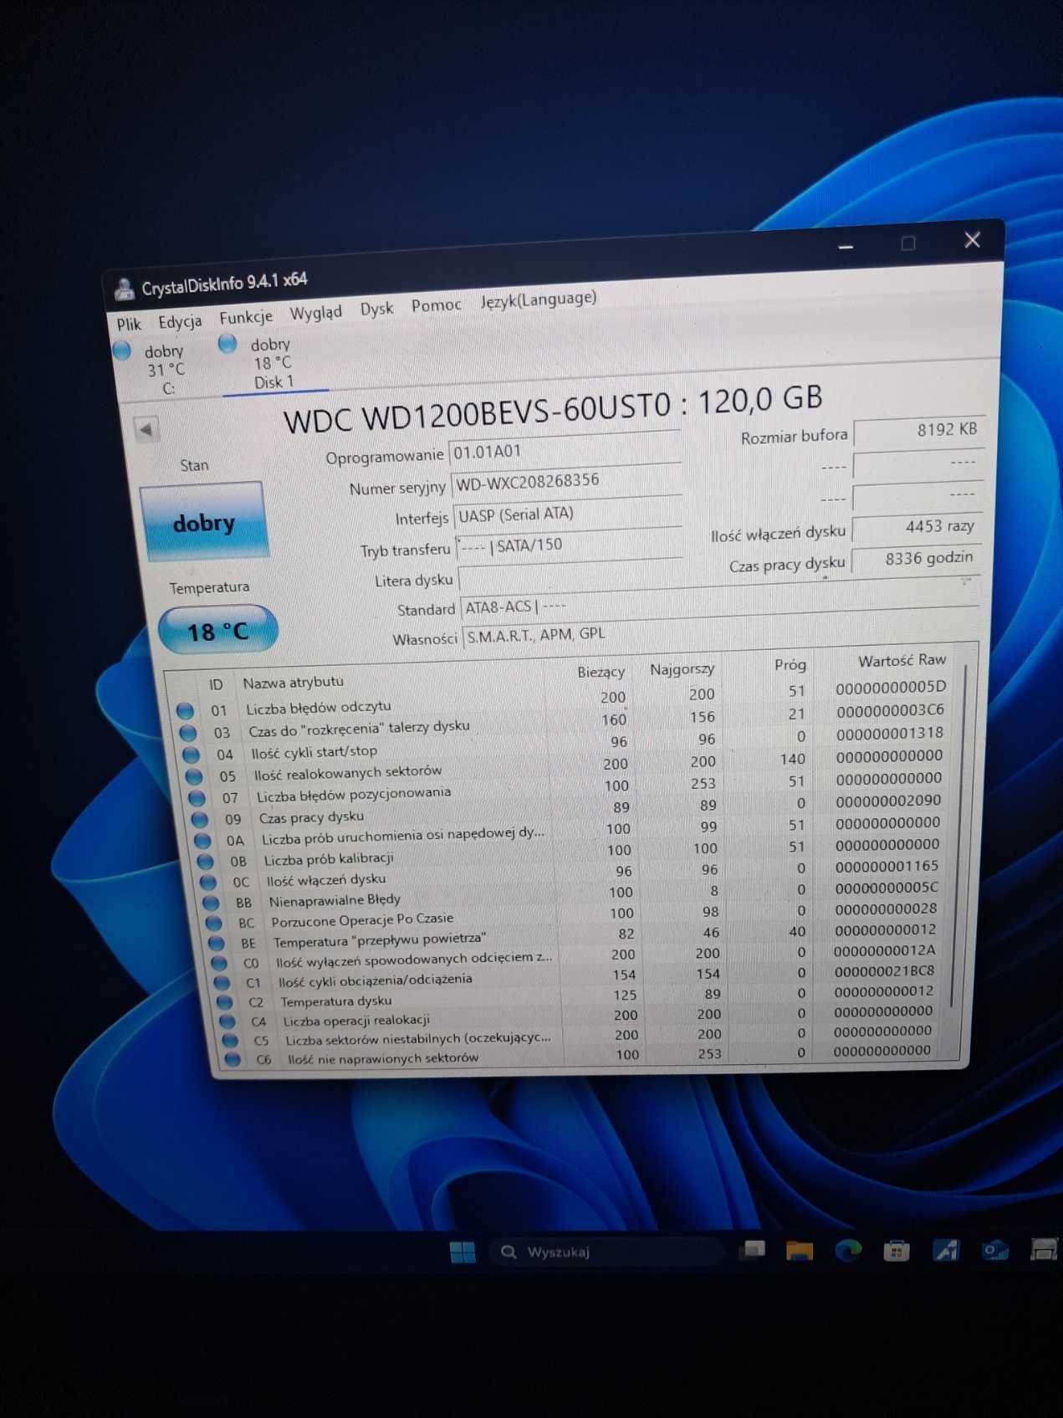The image size is (1063, 1418).
Task: Click the status icon for attribute 03
Action: 187,733
